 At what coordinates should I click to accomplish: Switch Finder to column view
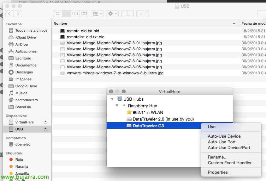(75, 14)
